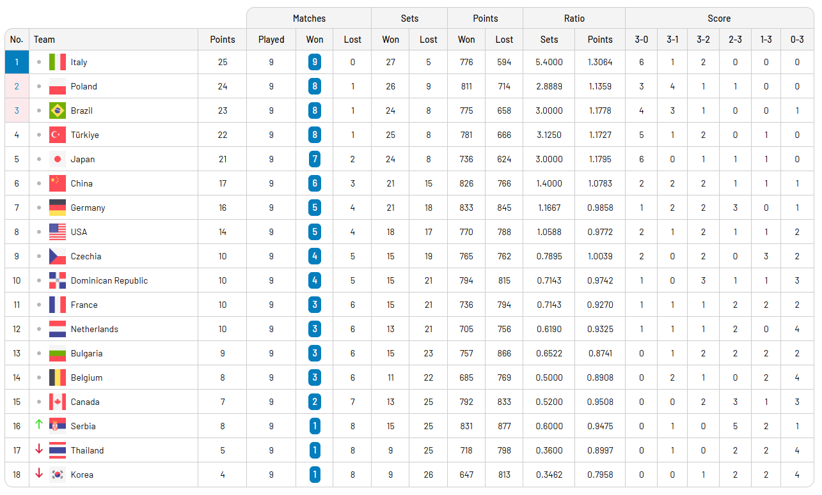Click the highlighted rank 1 cell
822x495 pixels.
click(x=17, y=62)
